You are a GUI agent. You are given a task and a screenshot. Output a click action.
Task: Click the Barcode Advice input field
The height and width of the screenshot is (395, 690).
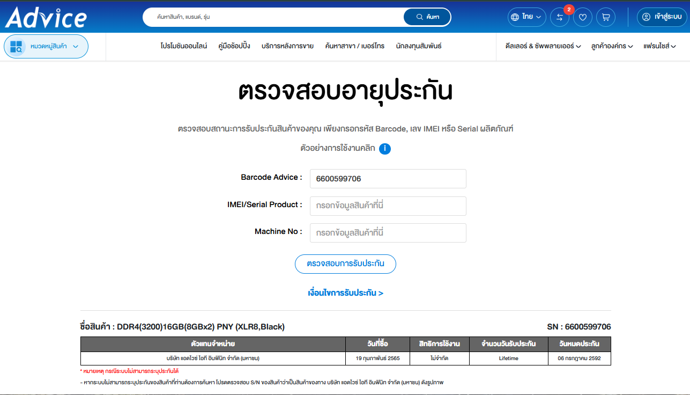(x=388, y=179)
